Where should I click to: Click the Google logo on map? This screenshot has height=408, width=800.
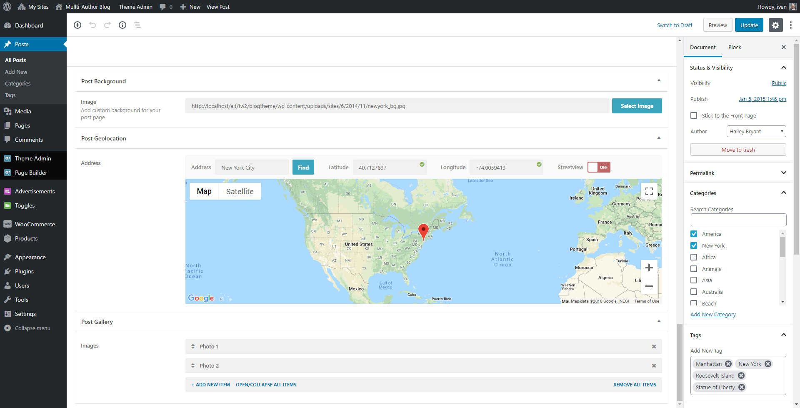pos(201,298)
